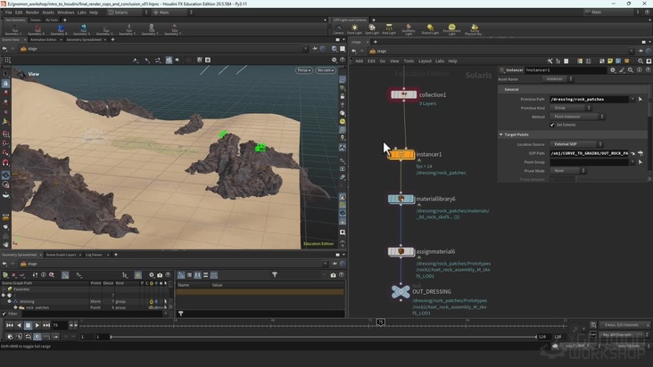Image resolution: width=653 pixels, height=367 pixels.
Task: Open the Windows menu
Action: click(65, 12)
